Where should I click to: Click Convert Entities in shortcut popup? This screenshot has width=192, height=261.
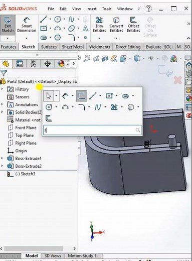130,107
